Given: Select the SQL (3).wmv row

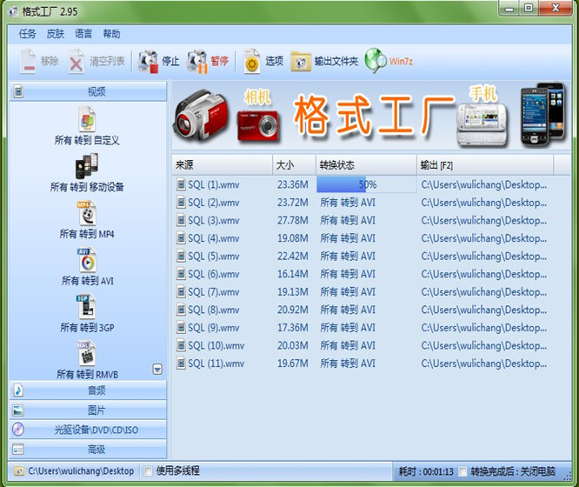Looking at the screenshot, I should [370, 220].
